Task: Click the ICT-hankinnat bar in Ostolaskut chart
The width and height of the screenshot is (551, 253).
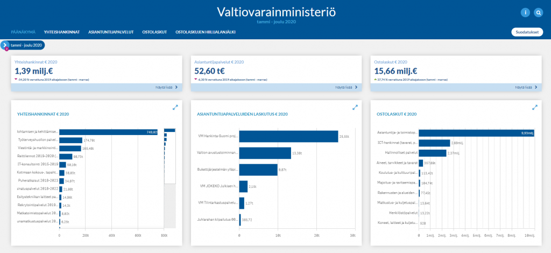Action: 434,143
